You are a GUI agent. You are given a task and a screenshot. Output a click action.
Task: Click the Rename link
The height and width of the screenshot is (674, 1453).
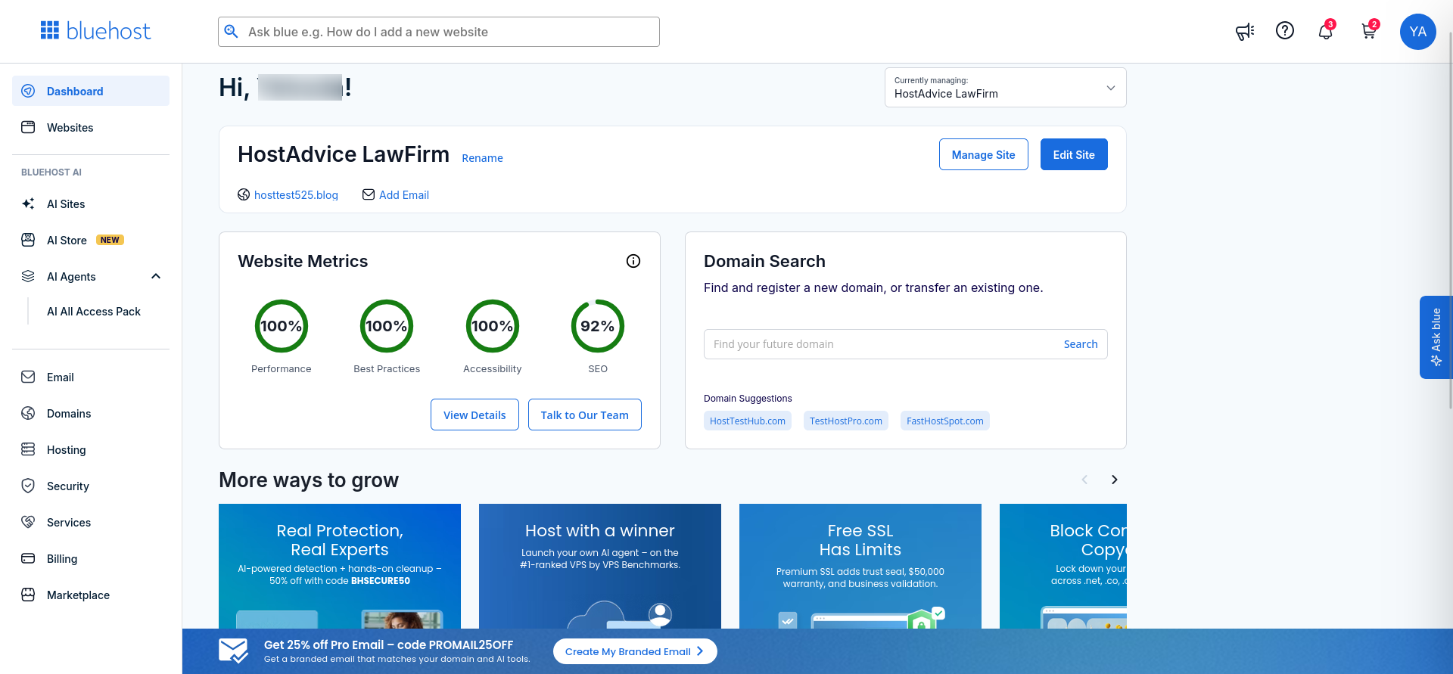(482, 158)
